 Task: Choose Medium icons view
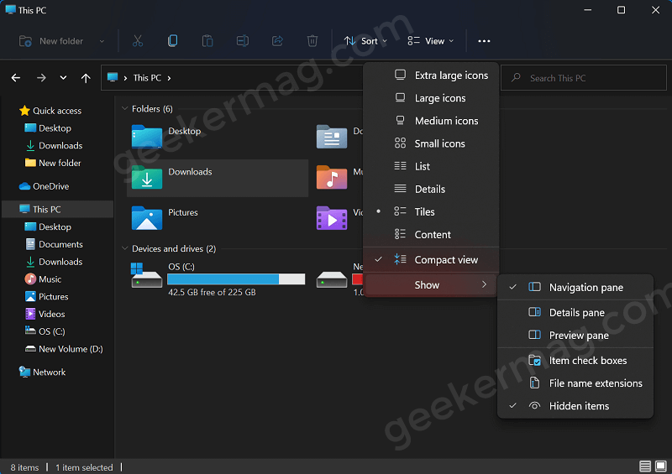coord(431,121)
